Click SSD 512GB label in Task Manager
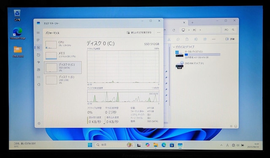 151,44
